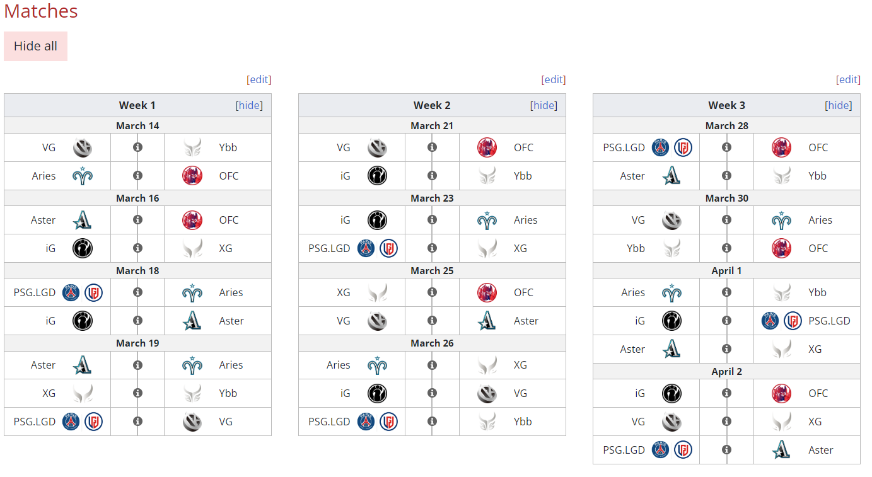Click info icon for VG vs Ybb match
Image resolution: width=872 pixels, height=477 pixels.
(137, 147)
